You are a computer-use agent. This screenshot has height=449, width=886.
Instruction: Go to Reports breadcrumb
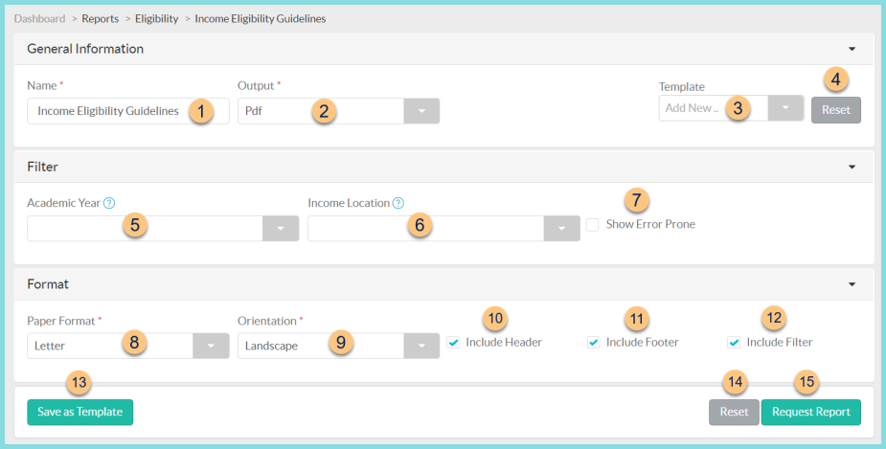[x=100, y=18]
